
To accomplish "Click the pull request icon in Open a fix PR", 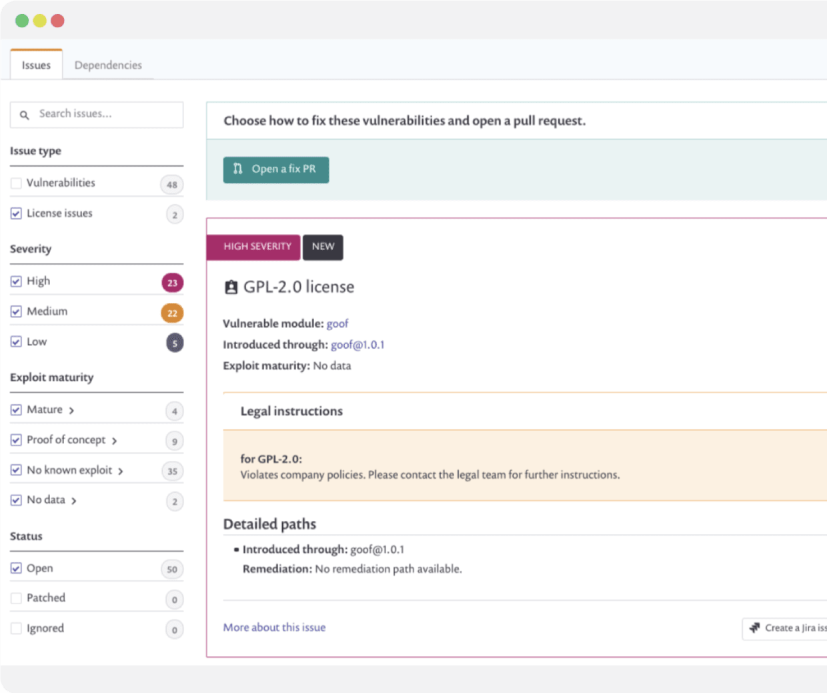I will pos(237,169).
